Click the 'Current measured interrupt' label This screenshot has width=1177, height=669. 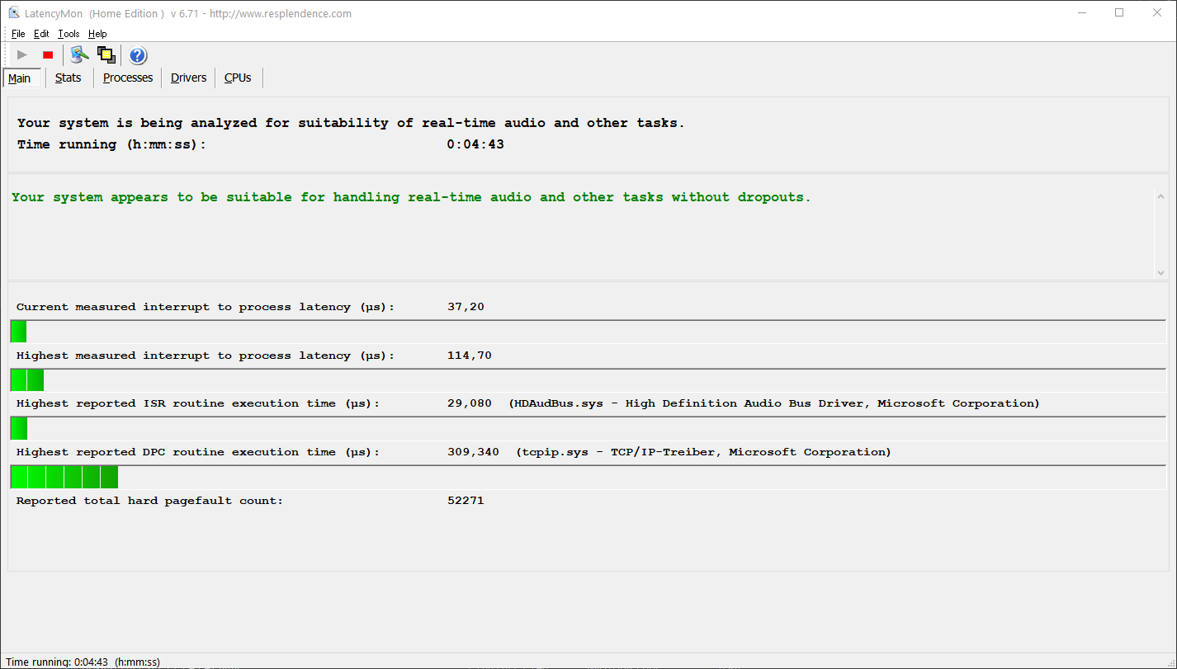(206, 307)
